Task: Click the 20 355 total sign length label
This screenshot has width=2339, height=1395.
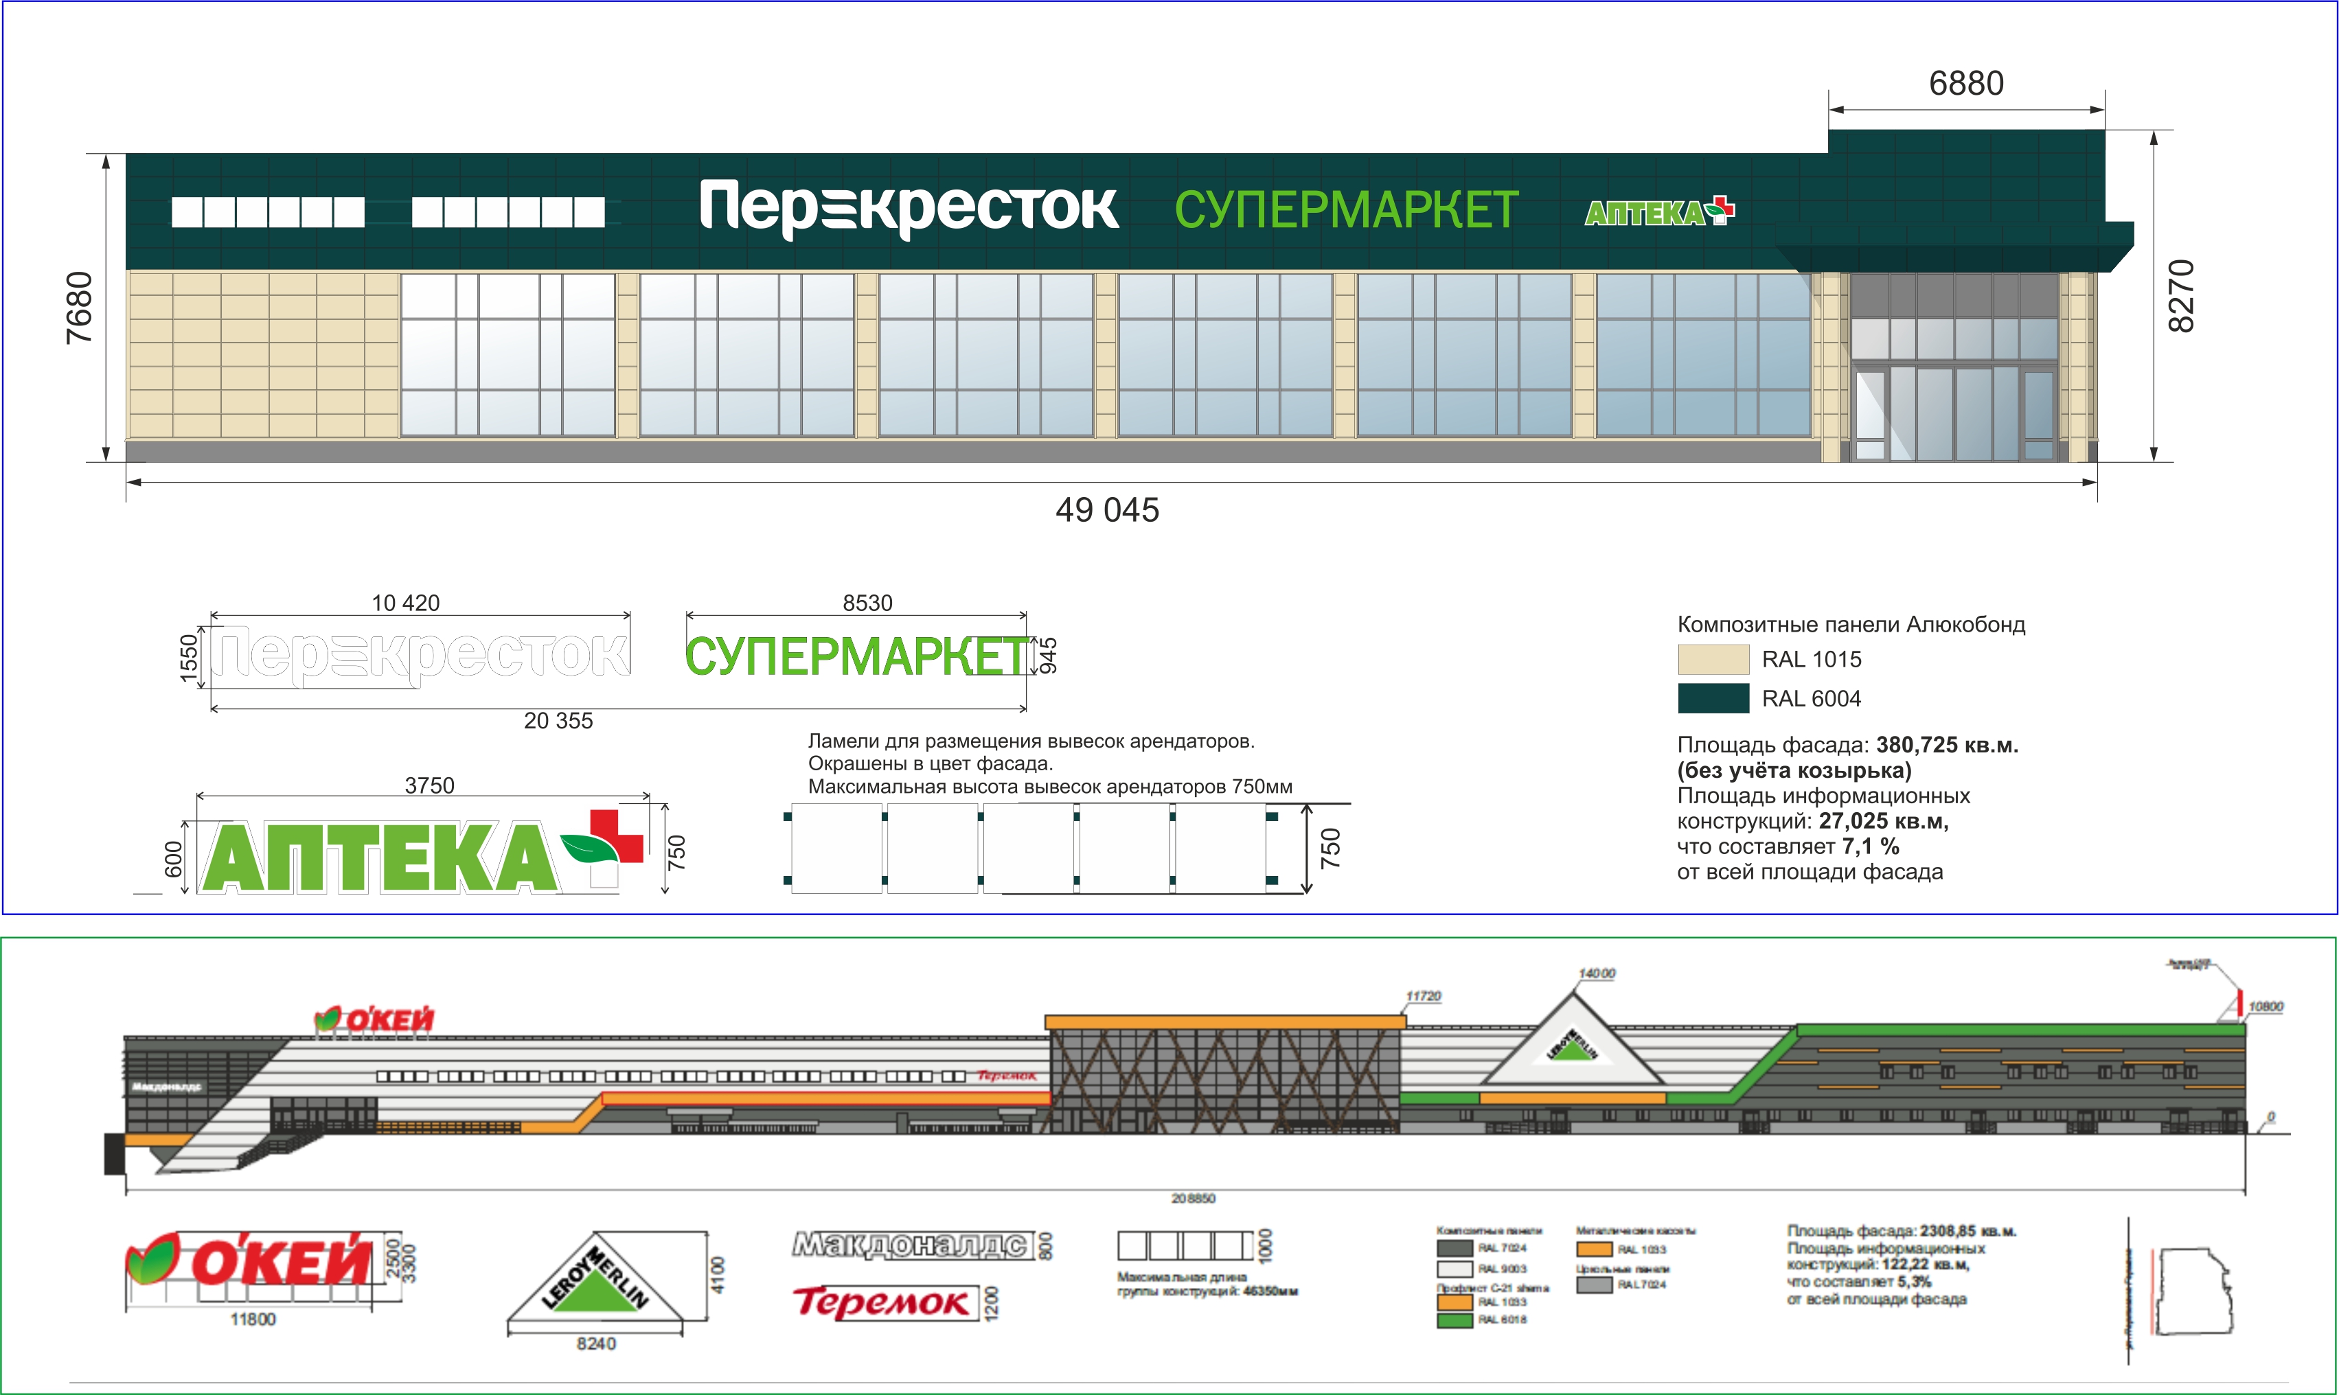Action: (x=558, y=721)
